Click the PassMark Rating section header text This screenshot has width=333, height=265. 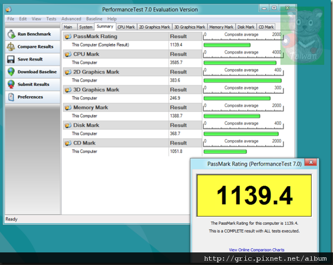[95, 37]
